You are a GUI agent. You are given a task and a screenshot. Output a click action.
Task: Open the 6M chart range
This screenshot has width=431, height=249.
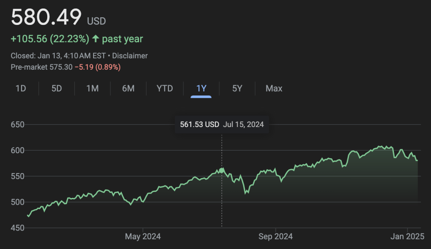(128, 89)
